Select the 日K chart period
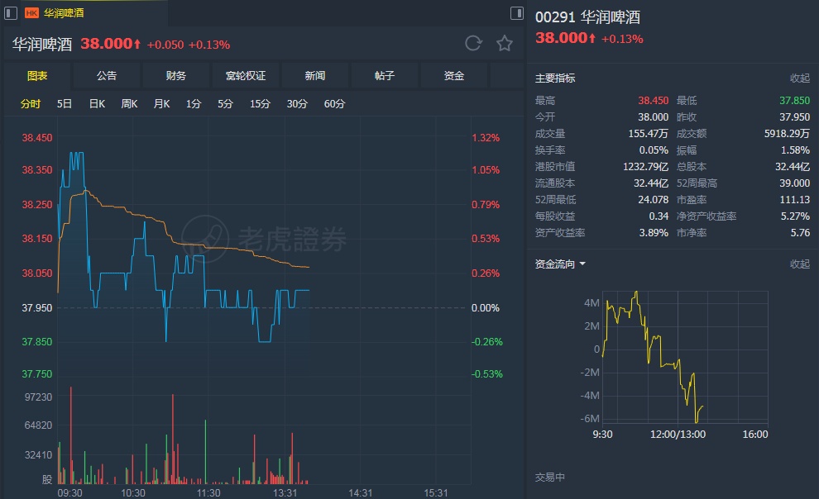 coord(97,104)
